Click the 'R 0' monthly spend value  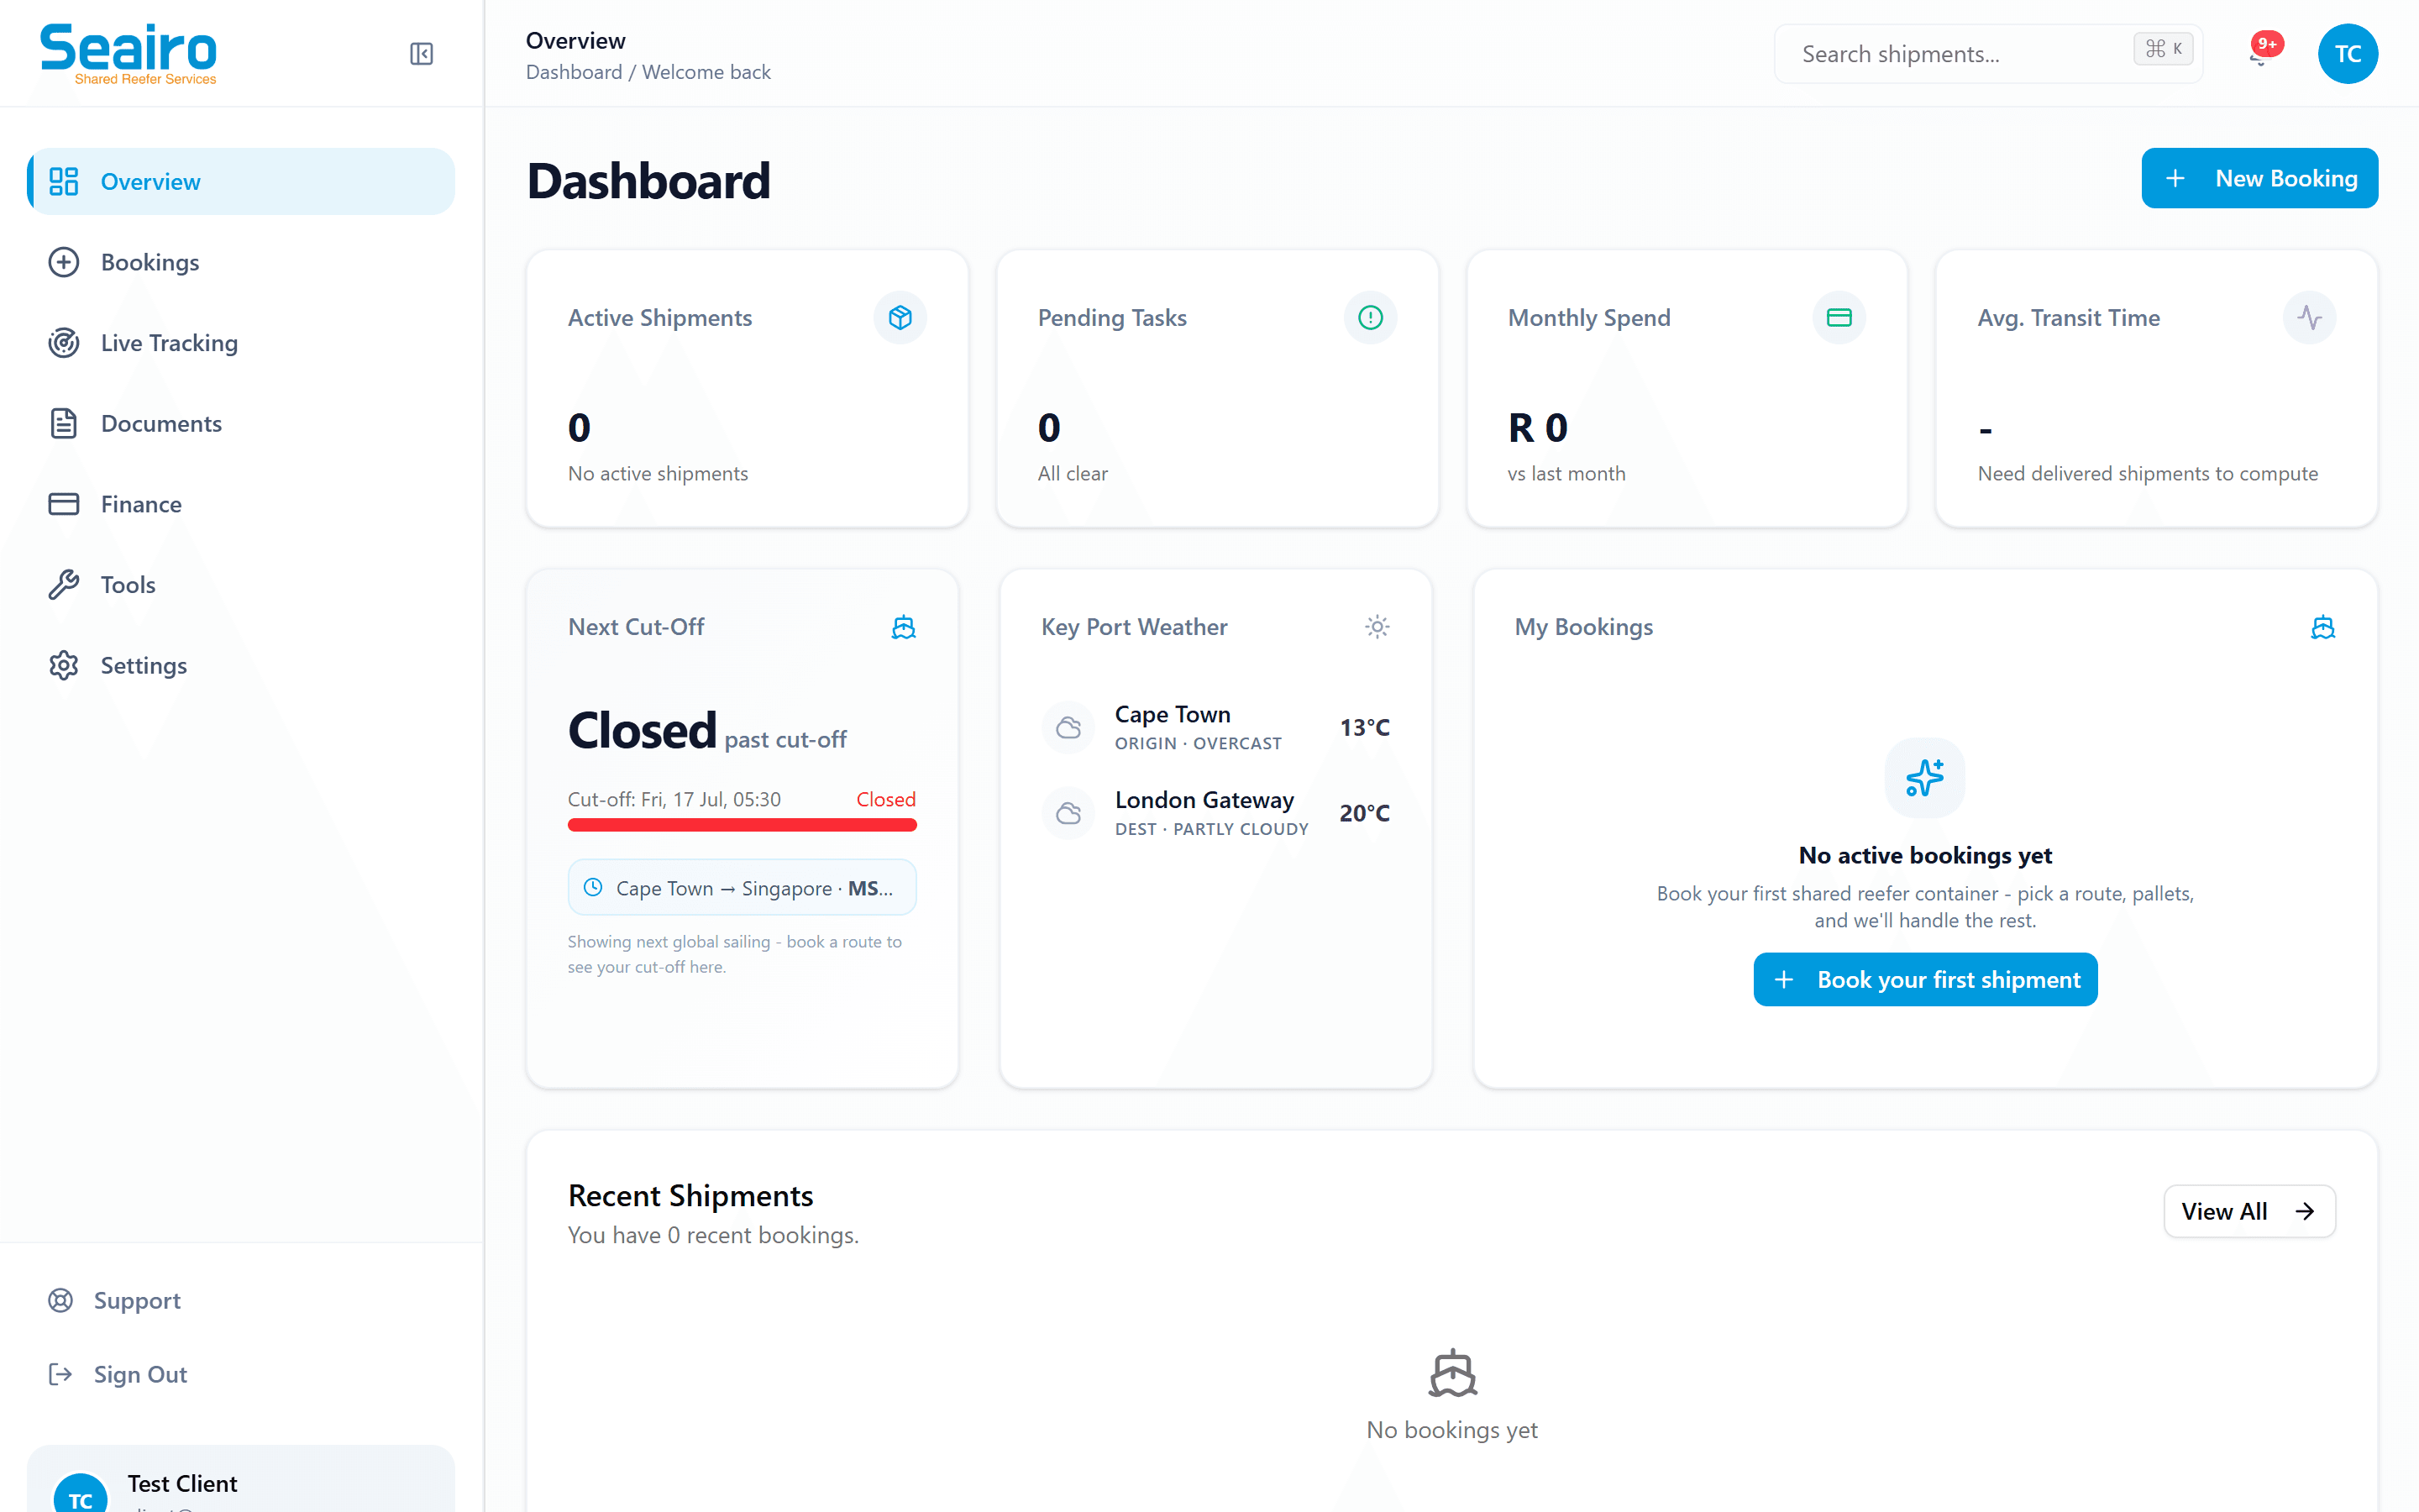(x=1537, y=428)
